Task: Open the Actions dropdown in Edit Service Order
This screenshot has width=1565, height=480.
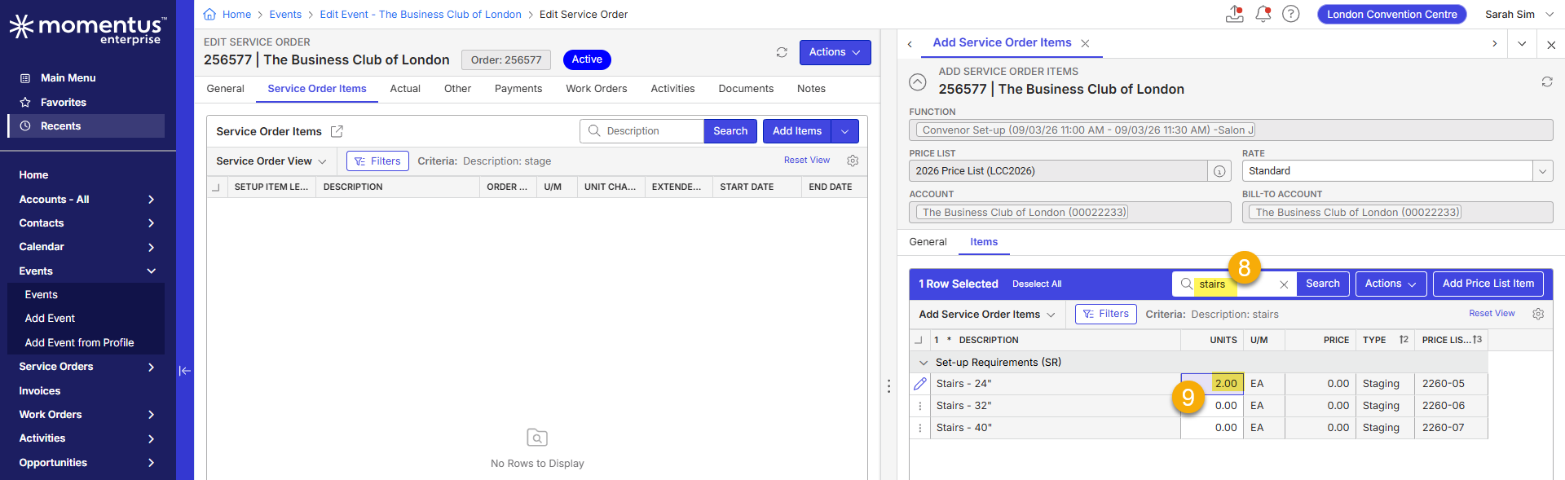Action: (835, 52)
